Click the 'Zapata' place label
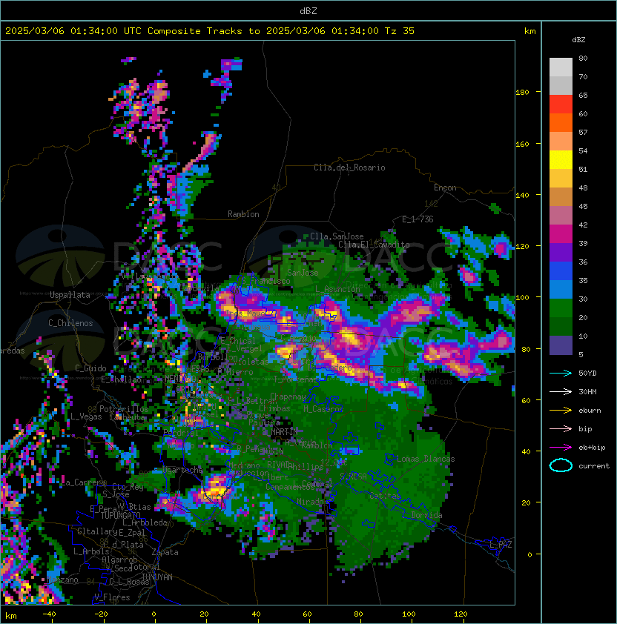The image size is (617, 624). click(x=165, y=552)
